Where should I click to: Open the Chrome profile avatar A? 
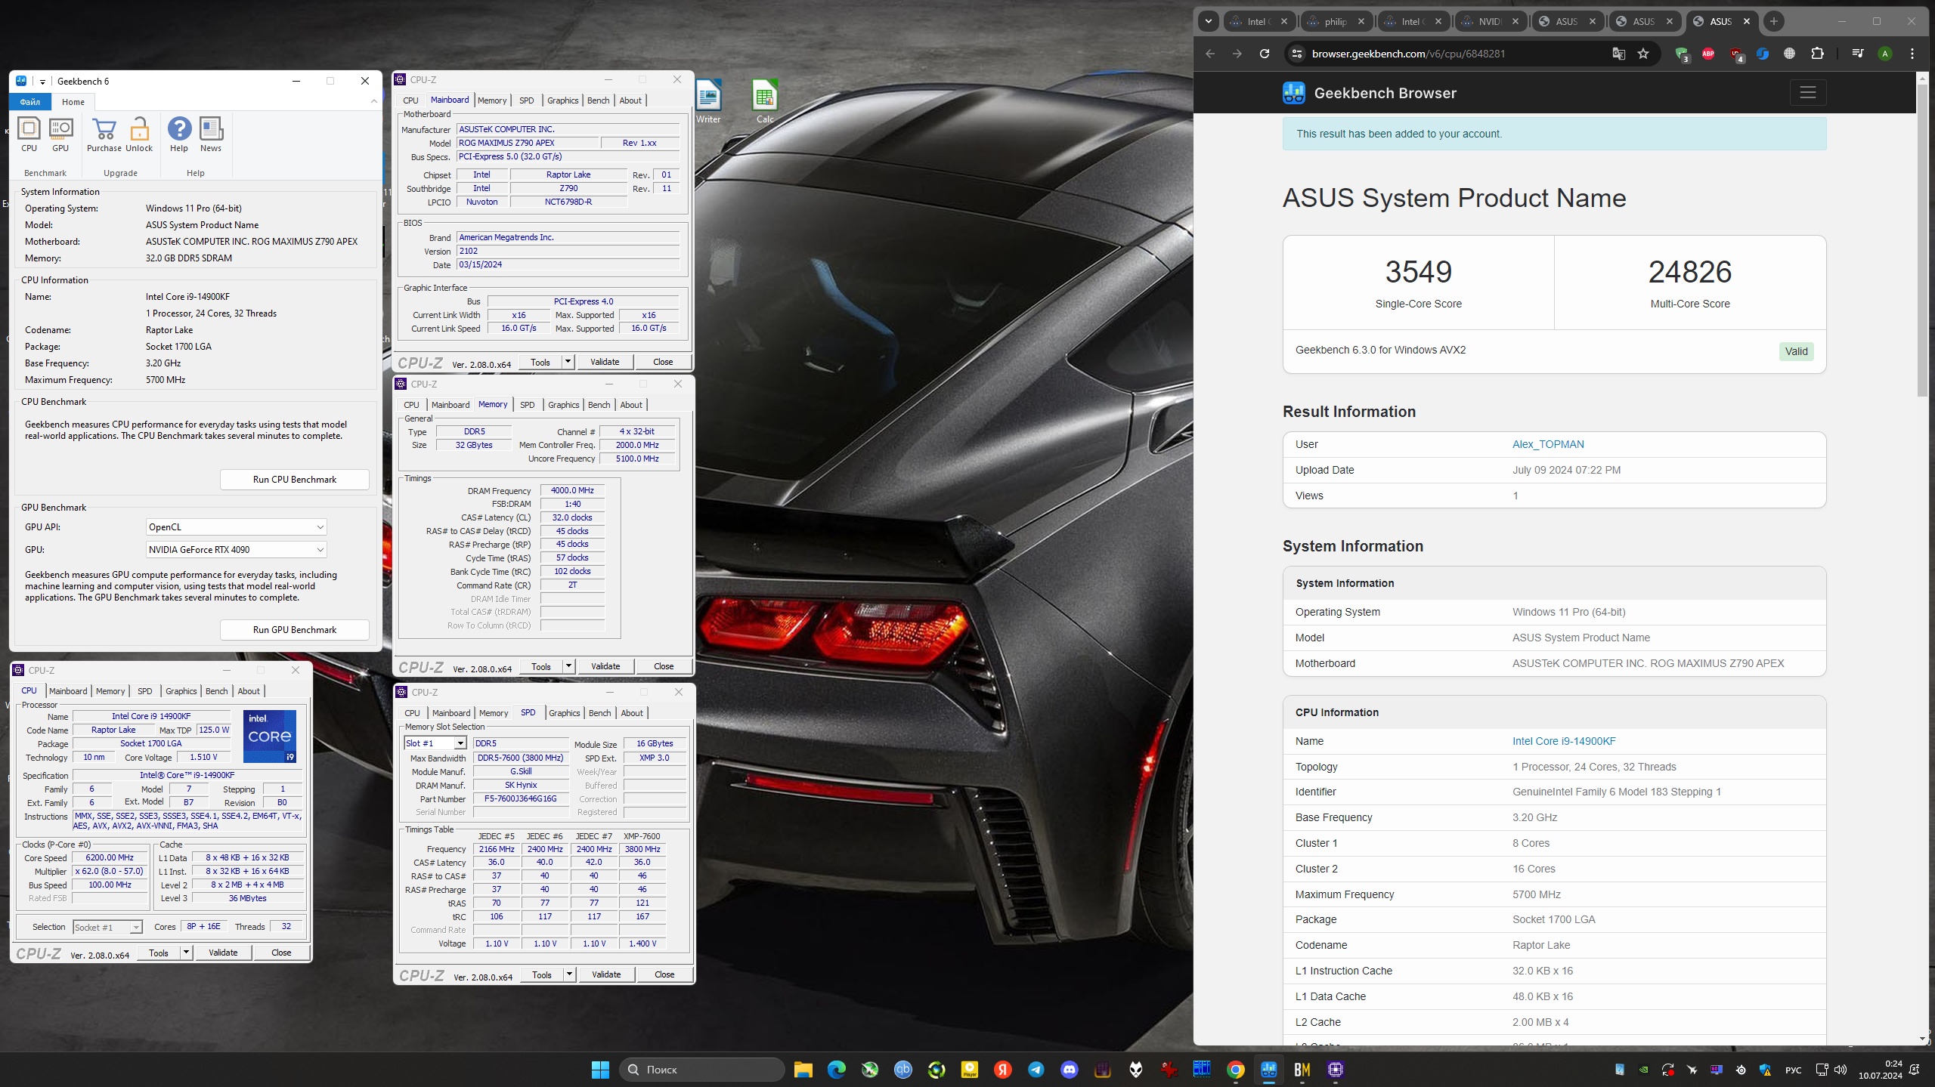(x=1885, y=54)
